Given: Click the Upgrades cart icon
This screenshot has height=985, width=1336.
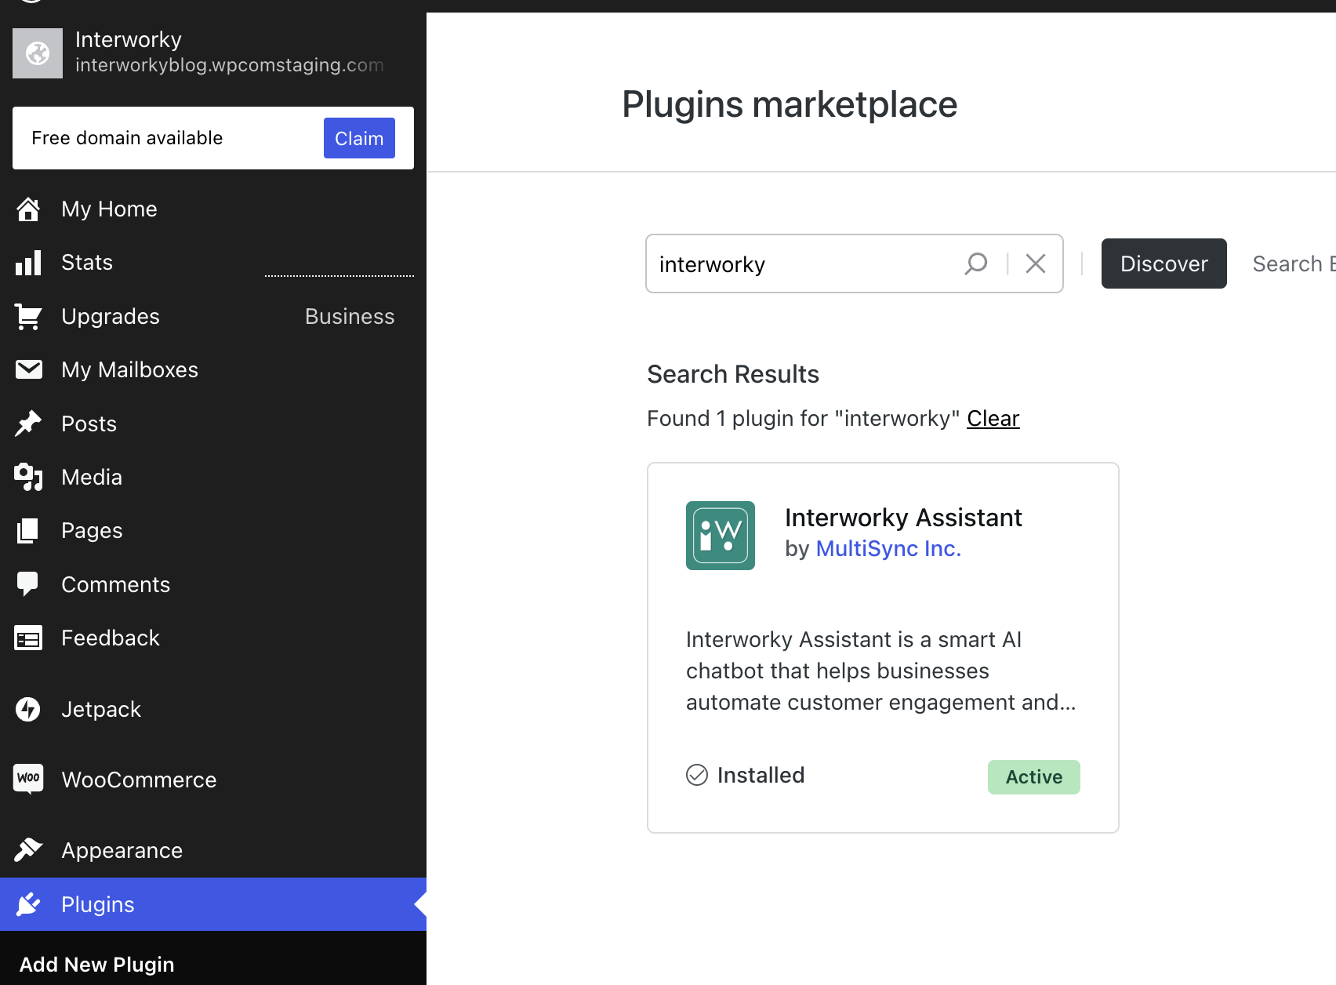Looking at the screenshot, I should tap(28, 317).
